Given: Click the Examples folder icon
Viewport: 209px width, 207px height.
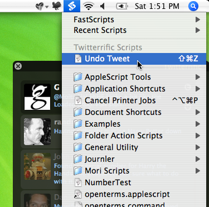Looking at the screenshot, I should pos(78,124).
